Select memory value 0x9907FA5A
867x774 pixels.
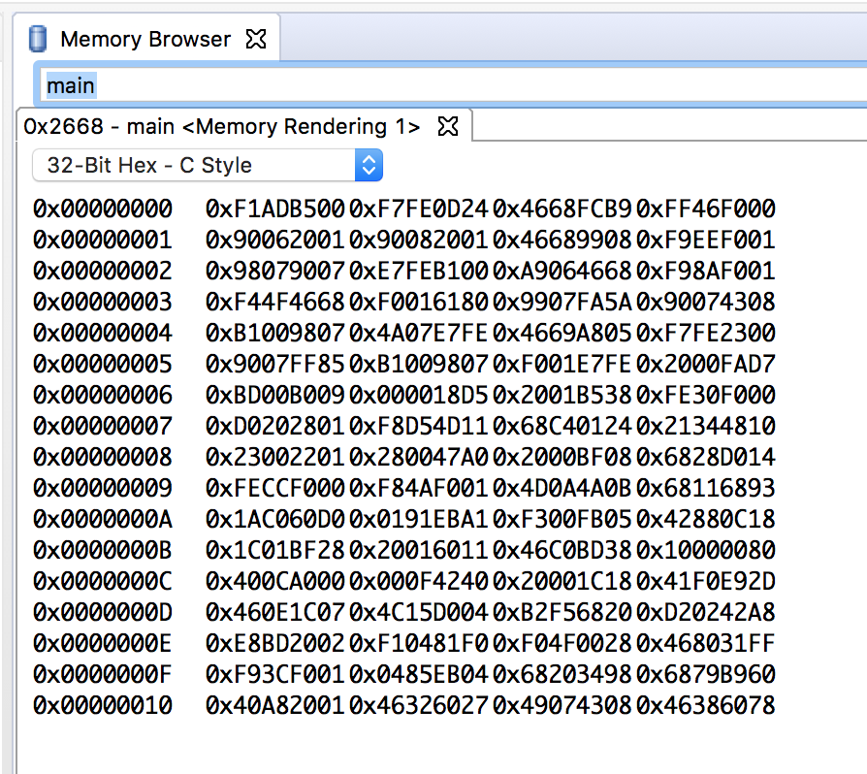pyautogui.click(x=562, y=302)
